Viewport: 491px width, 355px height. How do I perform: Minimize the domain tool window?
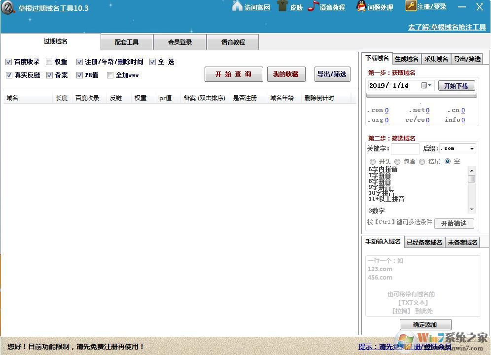tap(461, 7)
